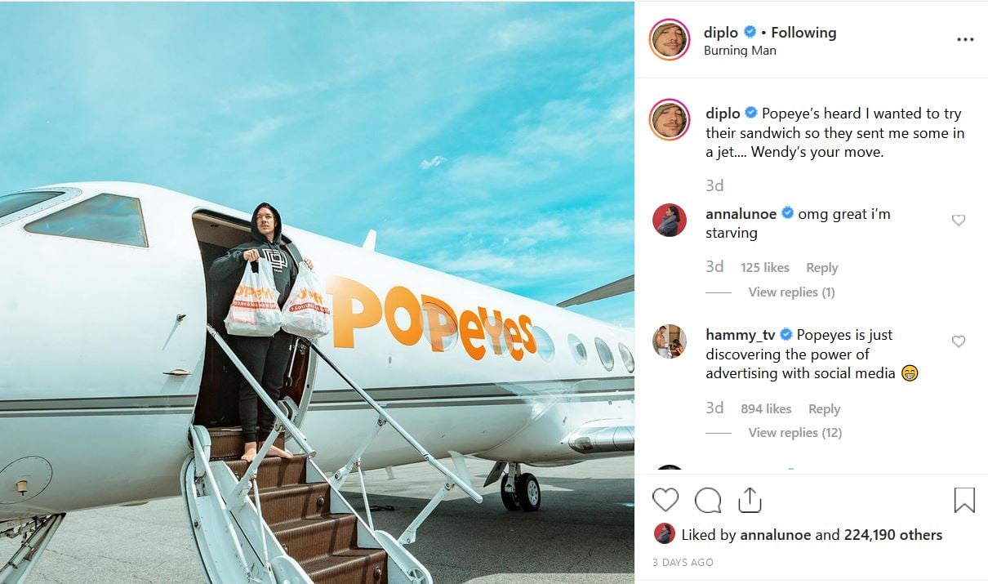Viewport: 988px width, 584px height.
Task: View the 894 likes on hammy_tv's comment
Action: coord(766,409)
